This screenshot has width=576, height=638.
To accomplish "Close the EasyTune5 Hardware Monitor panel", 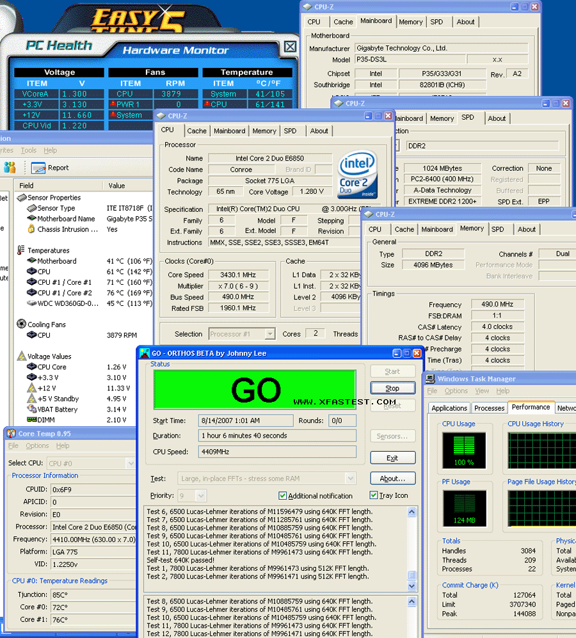I will (290, 47).
